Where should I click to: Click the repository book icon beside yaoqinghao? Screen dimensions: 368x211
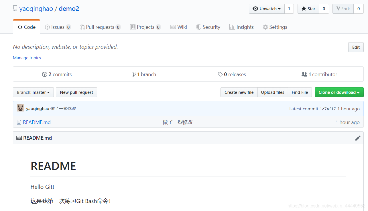click(15, 9)
